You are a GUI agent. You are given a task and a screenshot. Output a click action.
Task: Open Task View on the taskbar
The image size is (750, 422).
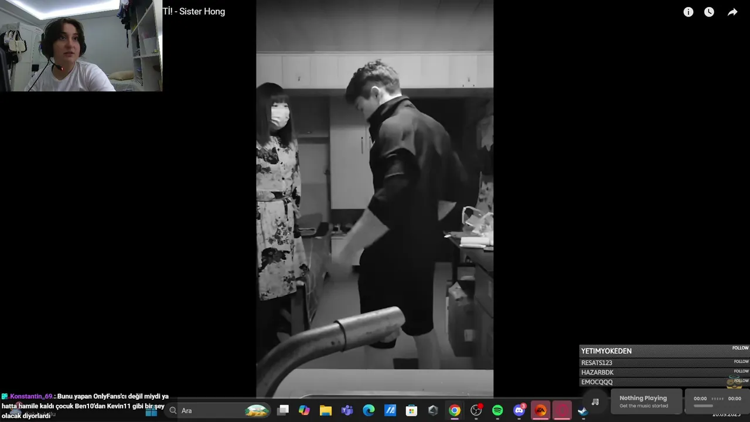(283, 410)
